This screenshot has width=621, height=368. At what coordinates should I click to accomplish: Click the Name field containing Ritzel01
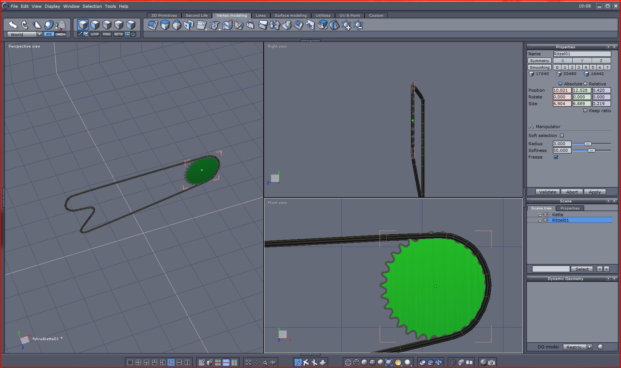click(x=582, y=54)
